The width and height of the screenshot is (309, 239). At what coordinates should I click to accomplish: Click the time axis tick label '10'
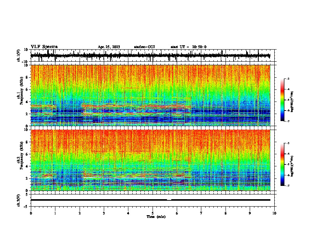(x=274, y=213)
